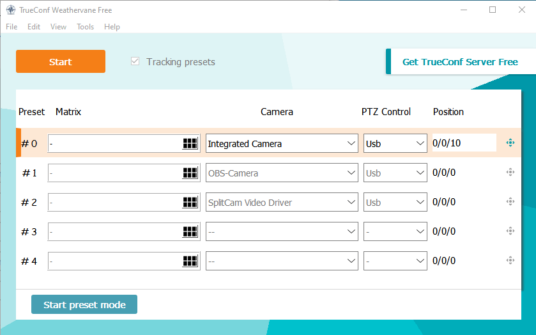Click the Position column header

tap(448, 112)
